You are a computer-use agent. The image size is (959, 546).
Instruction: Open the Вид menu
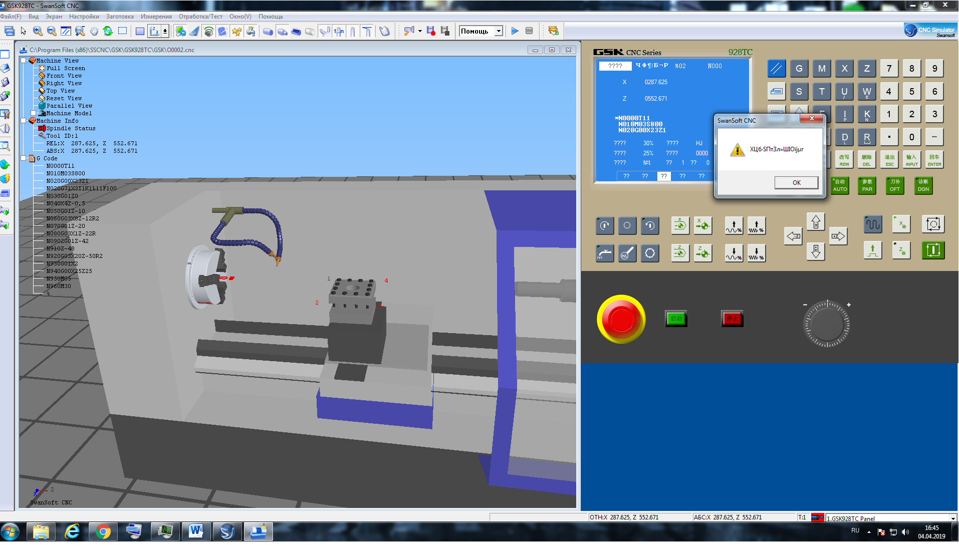(34, 17)
